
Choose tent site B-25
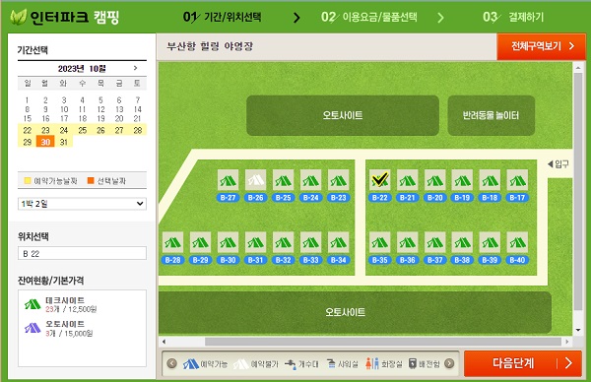click(x=283, y=180)
